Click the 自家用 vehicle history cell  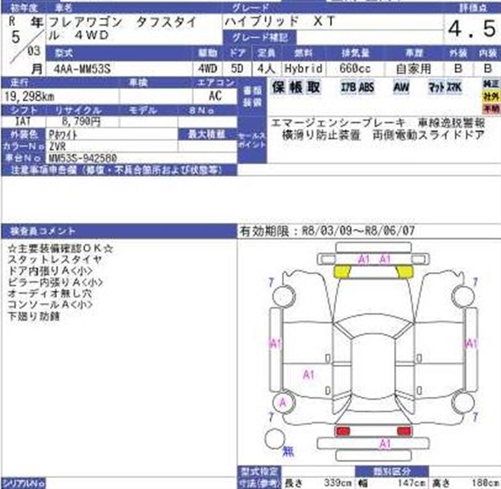[x=413, y=69]
